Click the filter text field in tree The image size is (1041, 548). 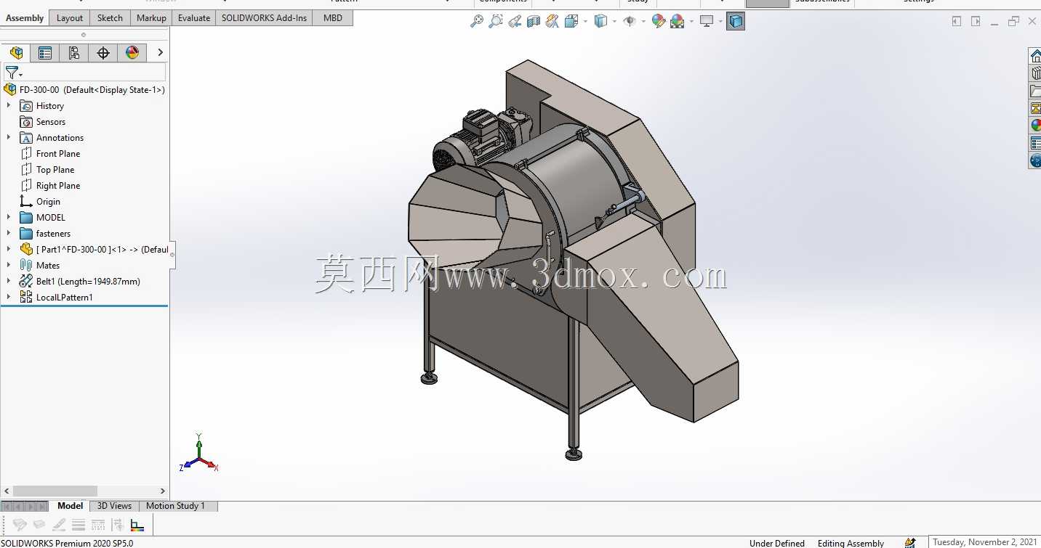click(95, 73)
